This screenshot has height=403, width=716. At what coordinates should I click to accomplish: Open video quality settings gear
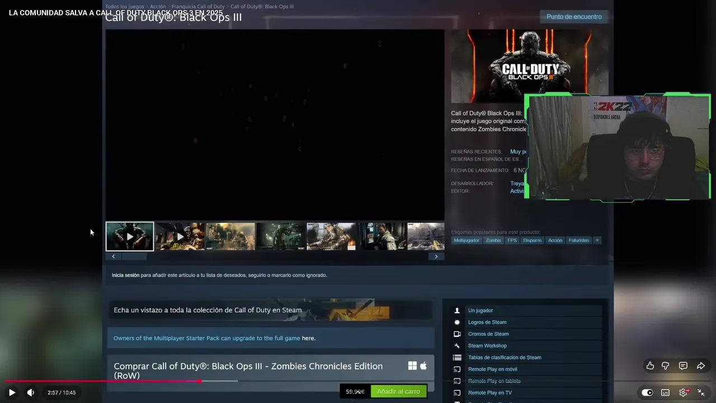(x=684, y=392)
